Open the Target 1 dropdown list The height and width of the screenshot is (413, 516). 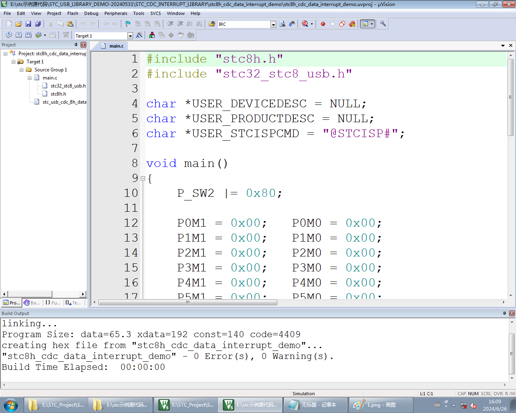(130, 36)
